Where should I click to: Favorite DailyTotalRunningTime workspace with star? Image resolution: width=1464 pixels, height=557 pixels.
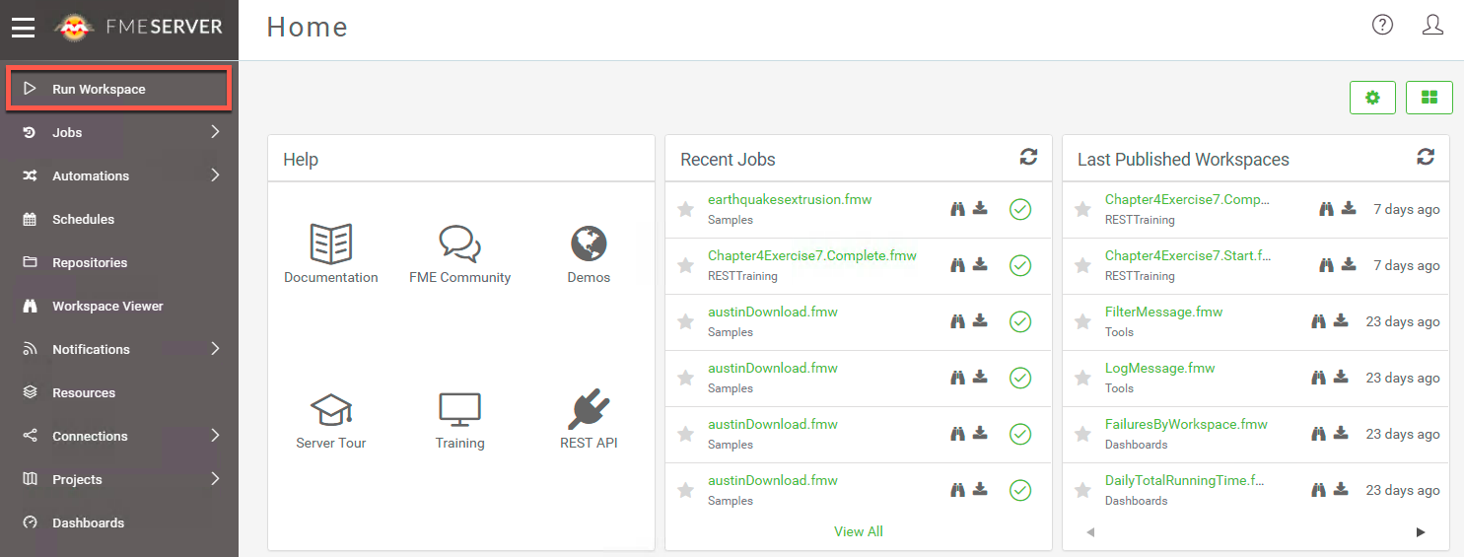(1082, 490)
